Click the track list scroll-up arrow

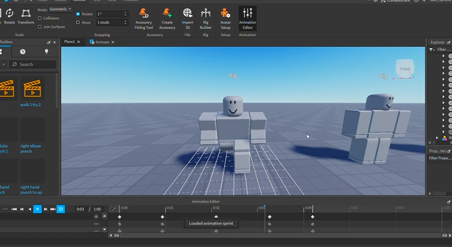click(x=104, y=216)
